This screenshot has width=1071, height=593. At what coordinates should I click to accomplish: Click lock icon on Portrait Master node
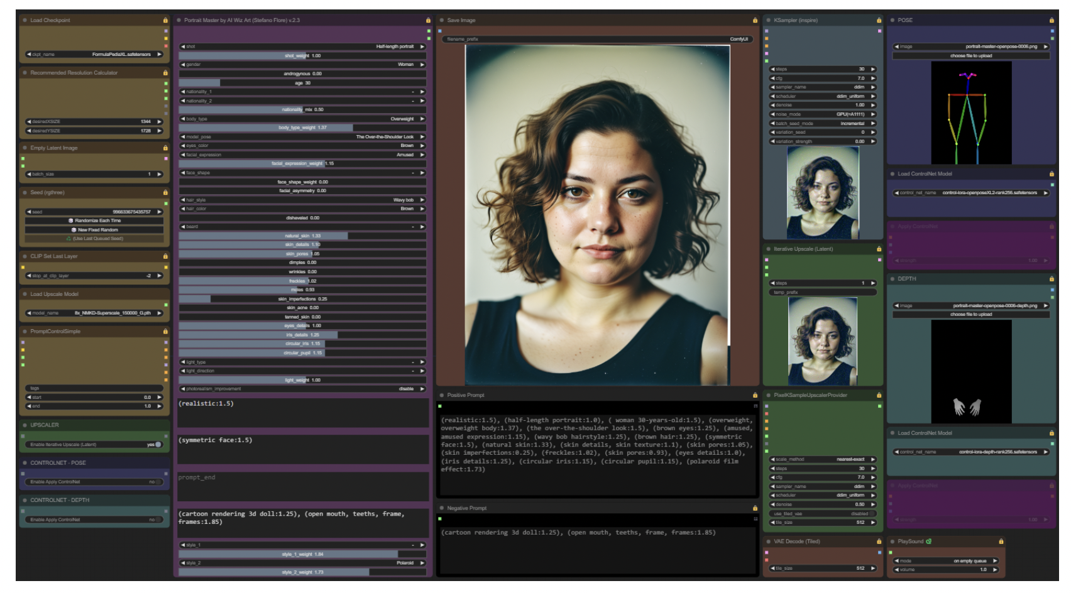click(428, 20)
